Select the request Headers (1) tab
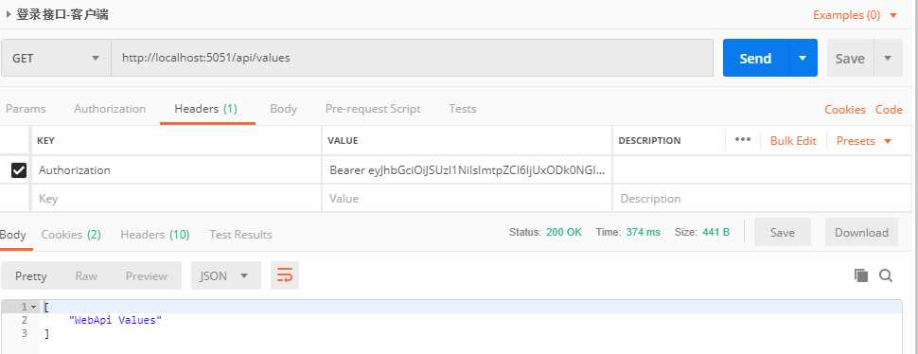 205,109
